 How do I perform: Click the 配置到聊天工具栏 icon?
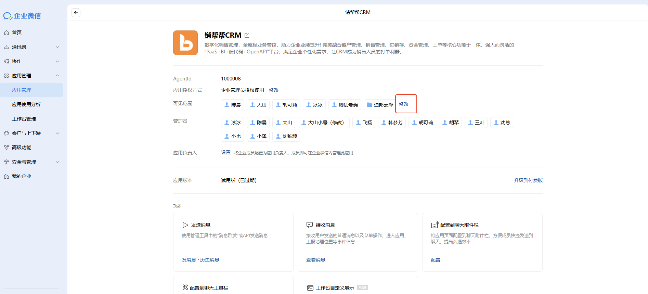[185, 287]
